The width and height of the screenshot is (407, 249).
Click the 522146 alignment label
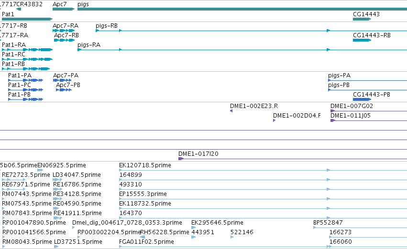point(242,232)
